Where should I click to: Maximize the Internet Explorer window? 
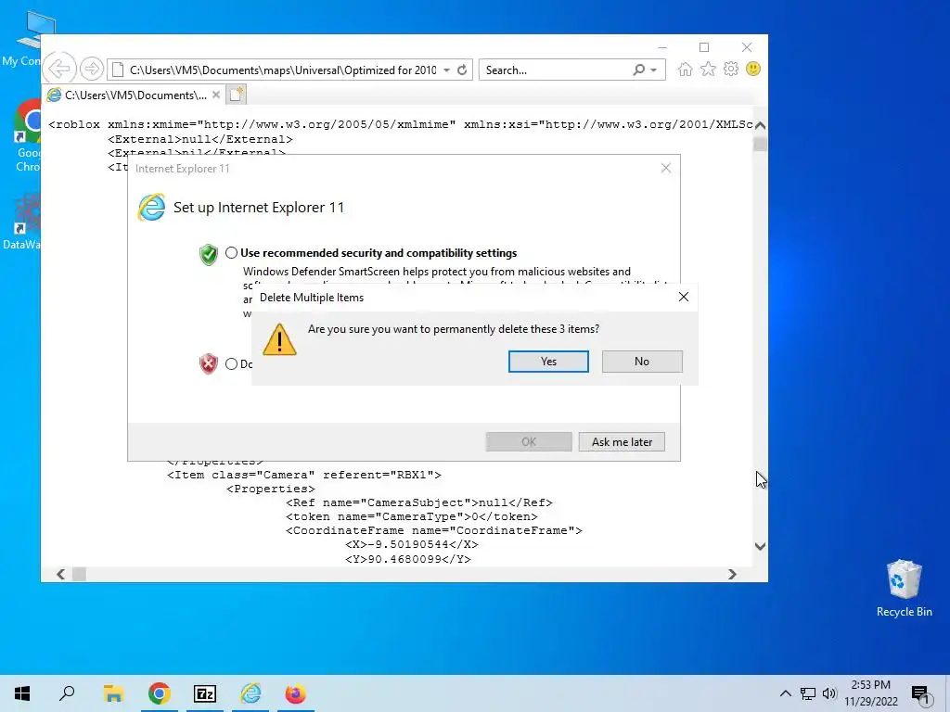(704, 47)
